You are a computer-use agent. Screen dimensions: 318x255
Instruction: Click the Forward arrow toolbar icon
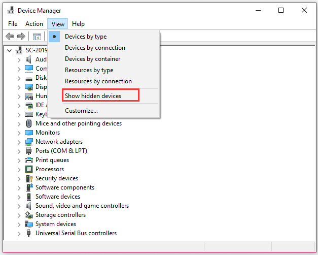[21, 37]
